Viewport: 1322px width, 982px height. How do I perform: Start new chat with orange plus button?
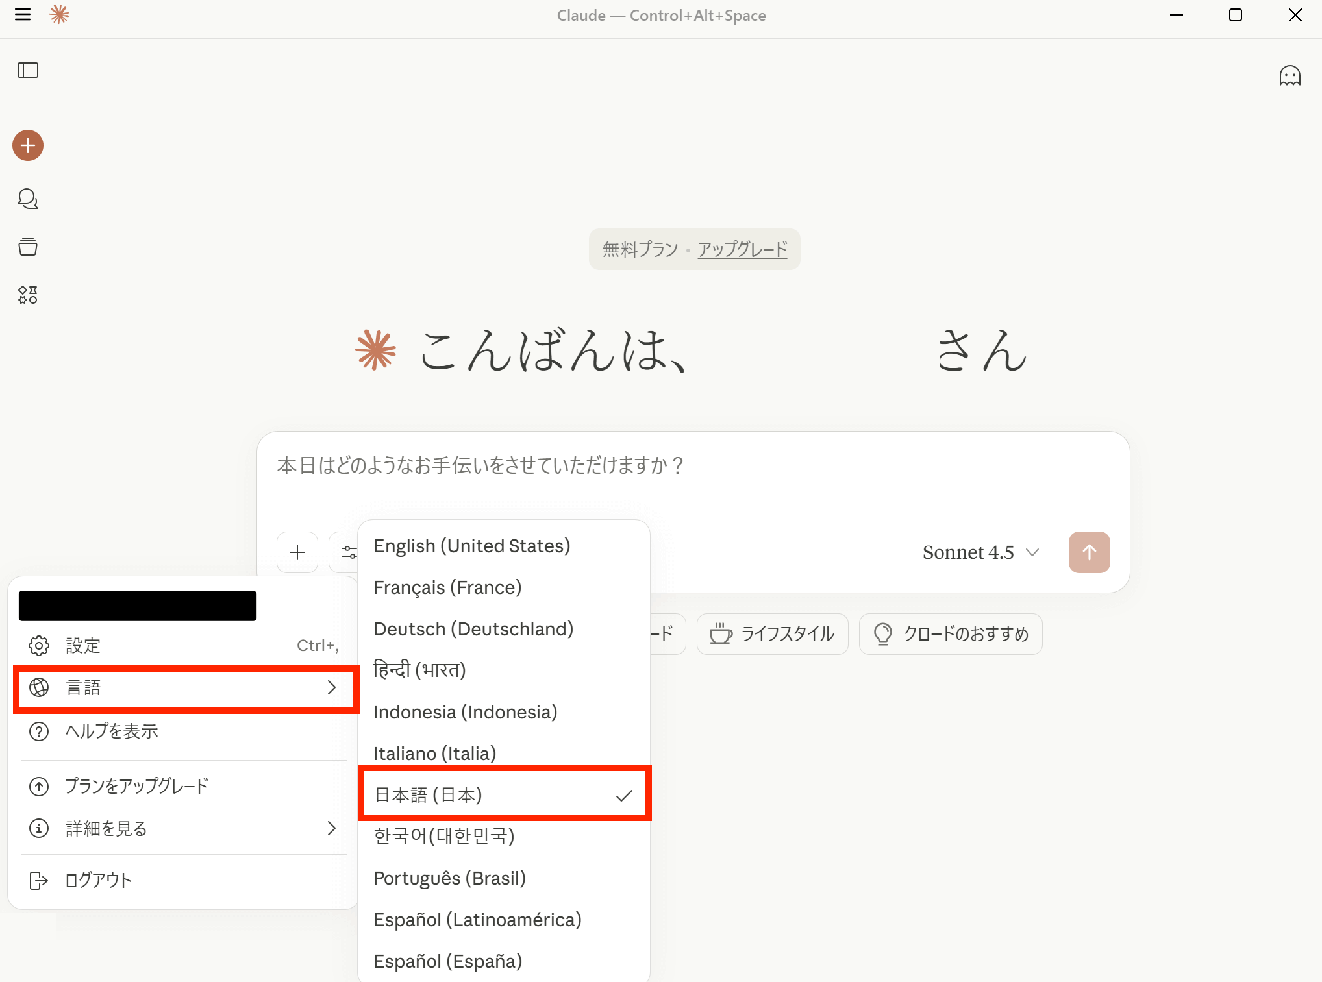(28, 145)
